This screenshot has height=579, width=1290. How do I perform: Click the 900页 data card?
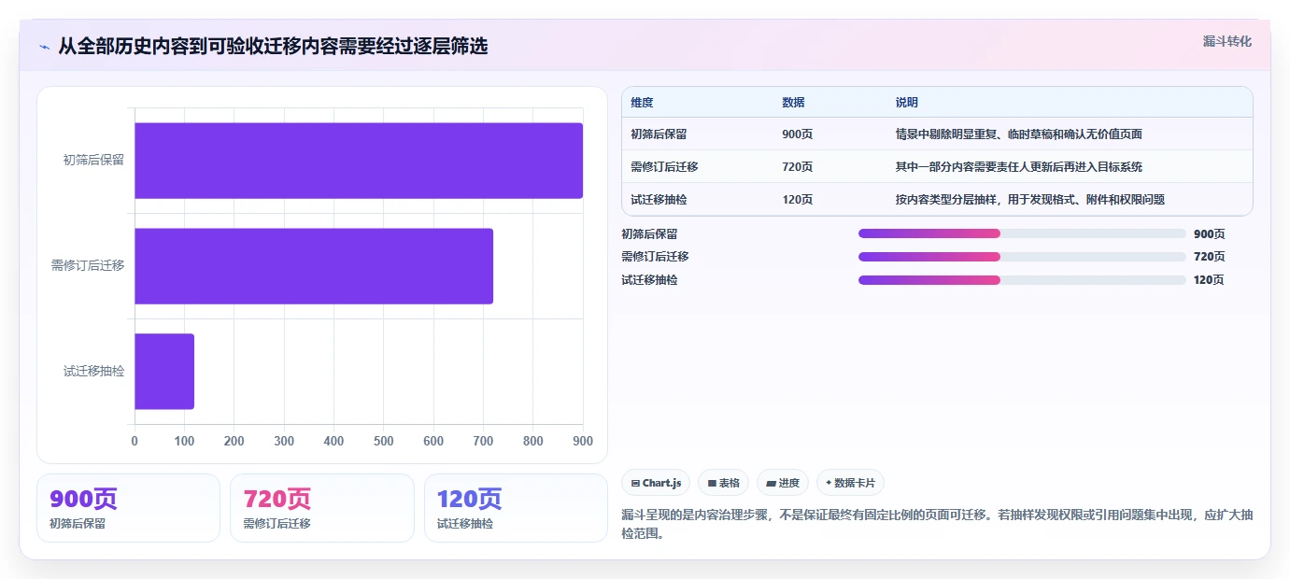coord(128,508)
